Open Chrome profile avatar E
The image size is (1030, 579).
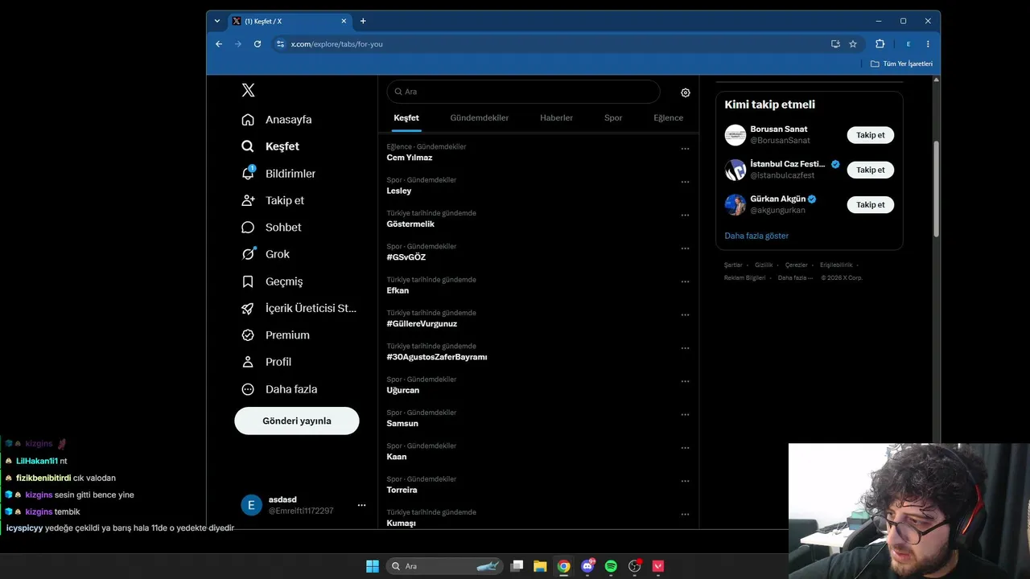click(908, 44)
